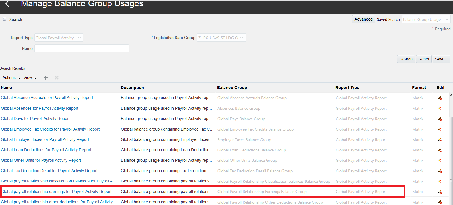This screenshot has height=205, width=453.
Task: Edit payroll relationship classification balances row
Action: 440,182
